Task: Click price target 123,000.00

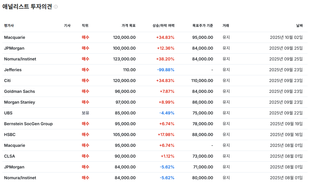Action: [x=124, y=59]
